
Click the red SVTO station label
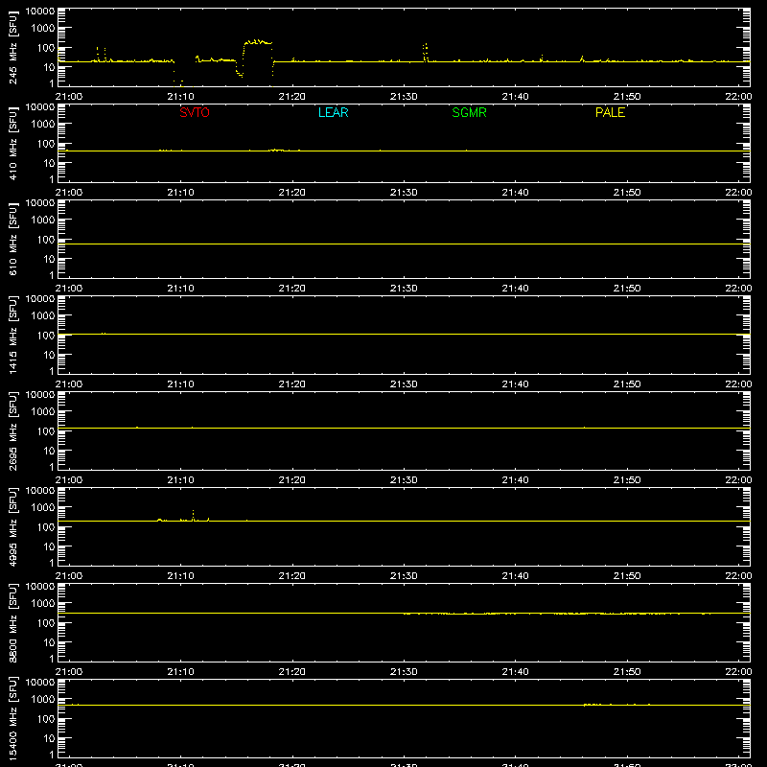[x=195, y=112]
